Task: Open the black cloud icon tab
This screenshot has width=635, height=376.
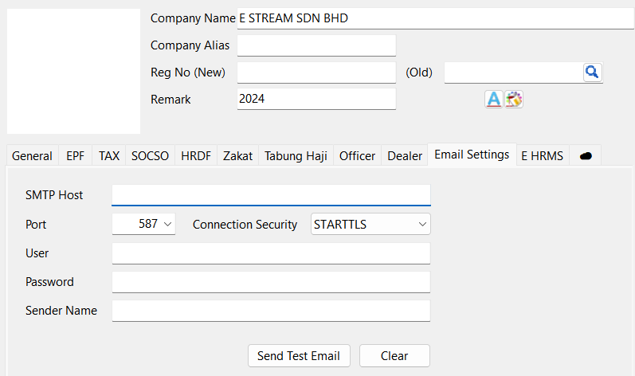Action: (x=585, y=156)
